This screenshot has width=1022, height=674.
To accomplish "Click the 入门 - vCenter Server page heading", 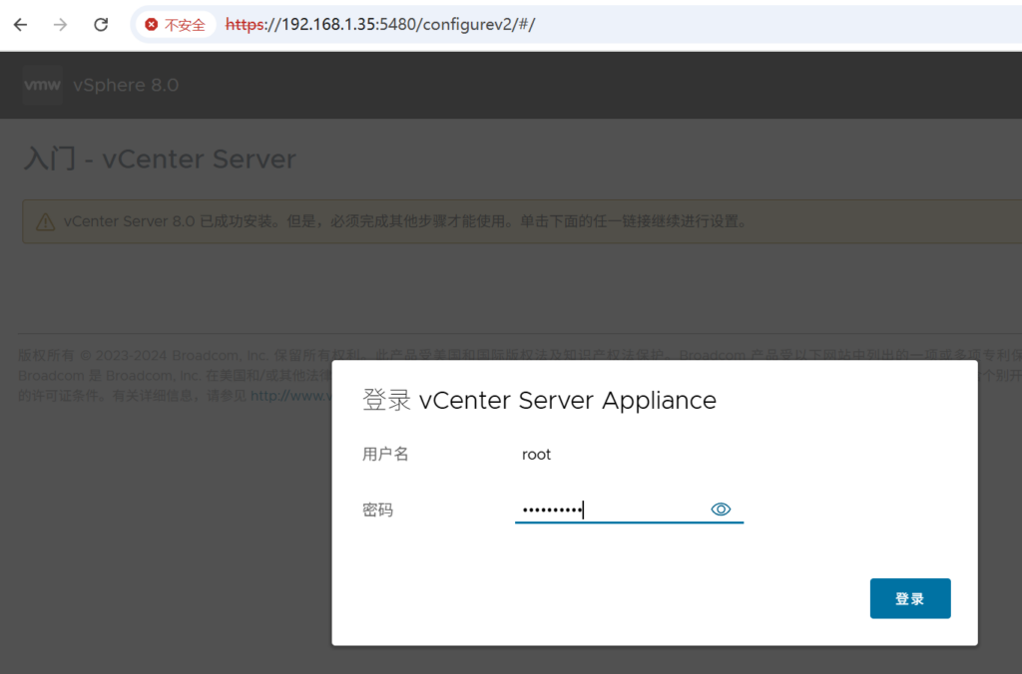I will point(160,159).
